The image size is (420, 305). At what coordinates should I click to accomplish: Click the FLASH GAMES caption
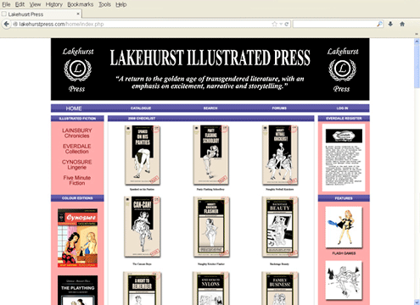pos(344,253)
